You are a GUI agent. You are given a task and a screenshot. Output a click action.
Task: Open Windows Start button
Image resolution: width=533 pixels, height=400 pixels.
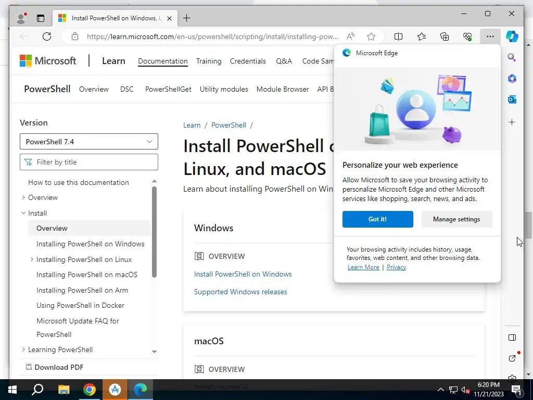(x=12, y=390)
